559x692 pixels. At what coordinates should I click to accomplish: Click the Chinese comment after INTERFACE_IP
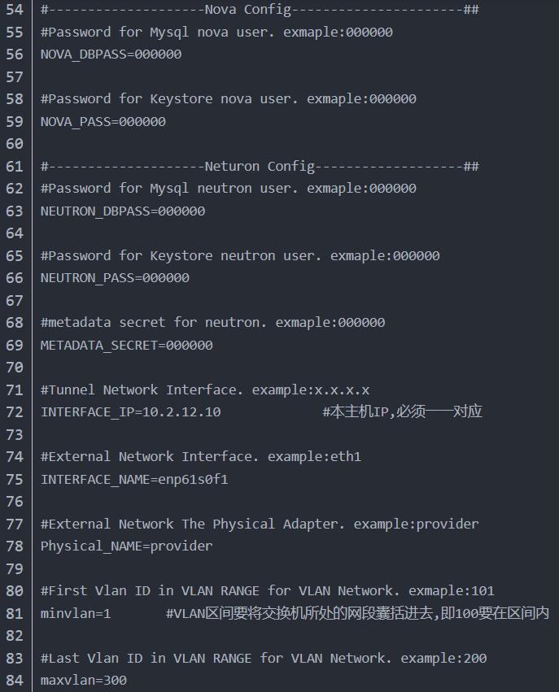pos(402,412)
